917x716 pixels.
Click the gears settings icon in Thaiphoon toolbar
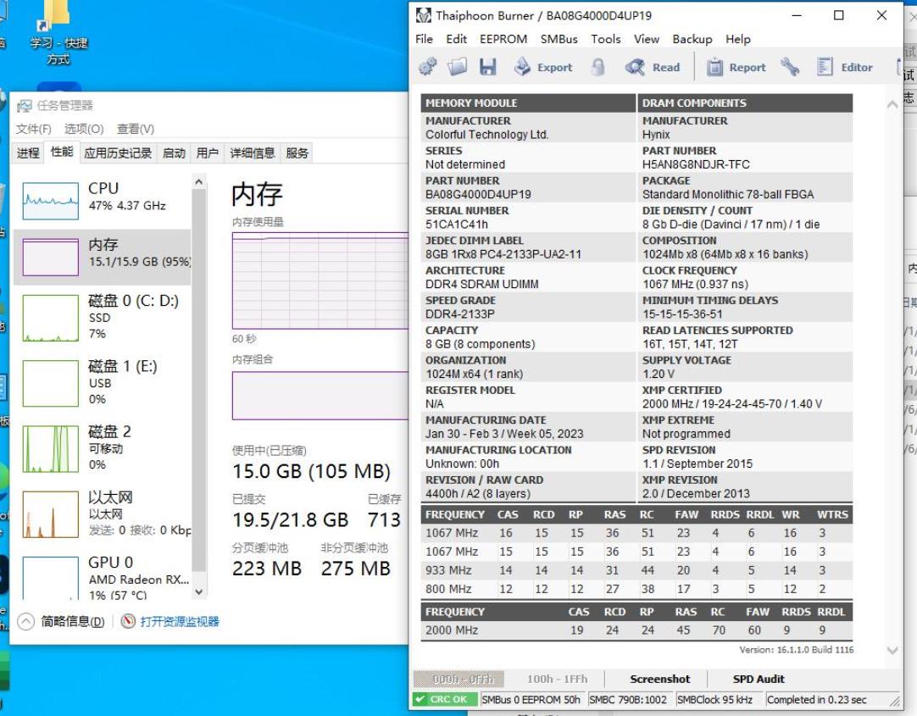point(428,68)
